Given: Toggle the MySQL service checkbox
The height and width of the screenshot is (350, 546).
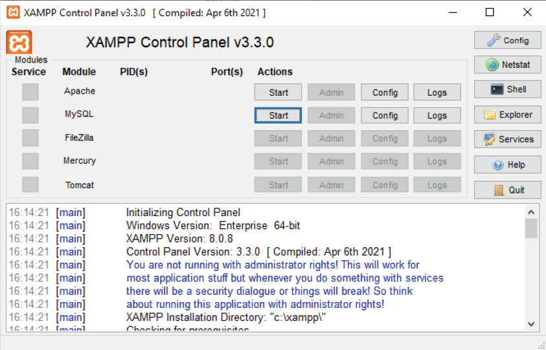Looking at the screenshot, I should [x=30, y=115].
